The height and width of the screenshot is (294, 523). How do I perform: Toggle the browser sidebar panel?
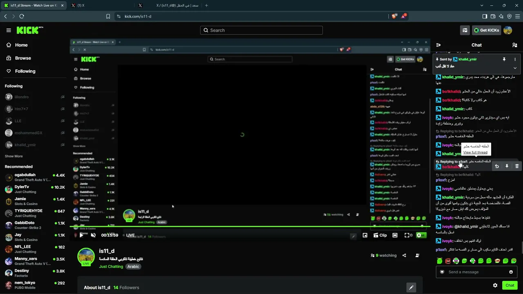(485, 16)
